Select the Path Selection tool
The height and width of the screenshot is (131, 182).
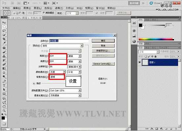[4, 89]
